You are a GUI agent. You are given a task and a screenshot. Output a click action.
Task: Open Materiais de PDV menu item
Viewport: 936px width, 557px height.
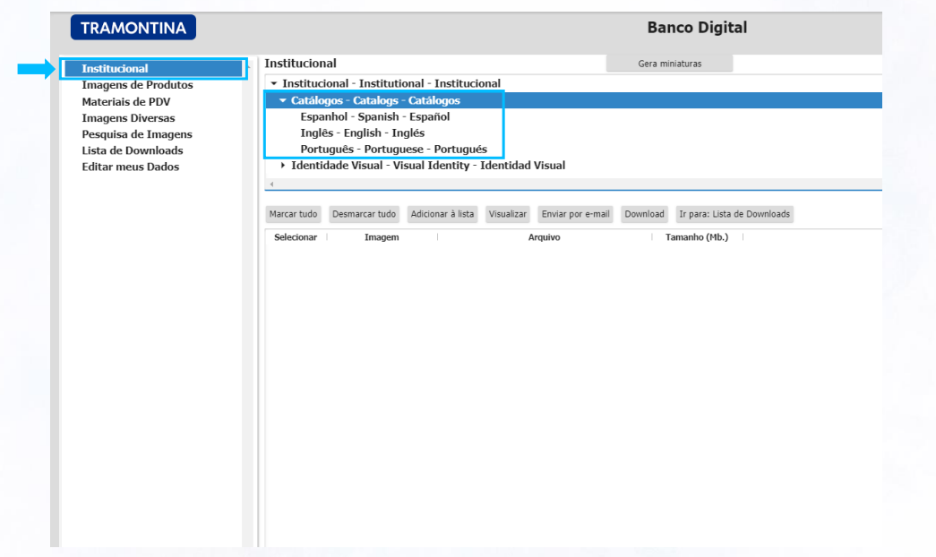[126, 101]
